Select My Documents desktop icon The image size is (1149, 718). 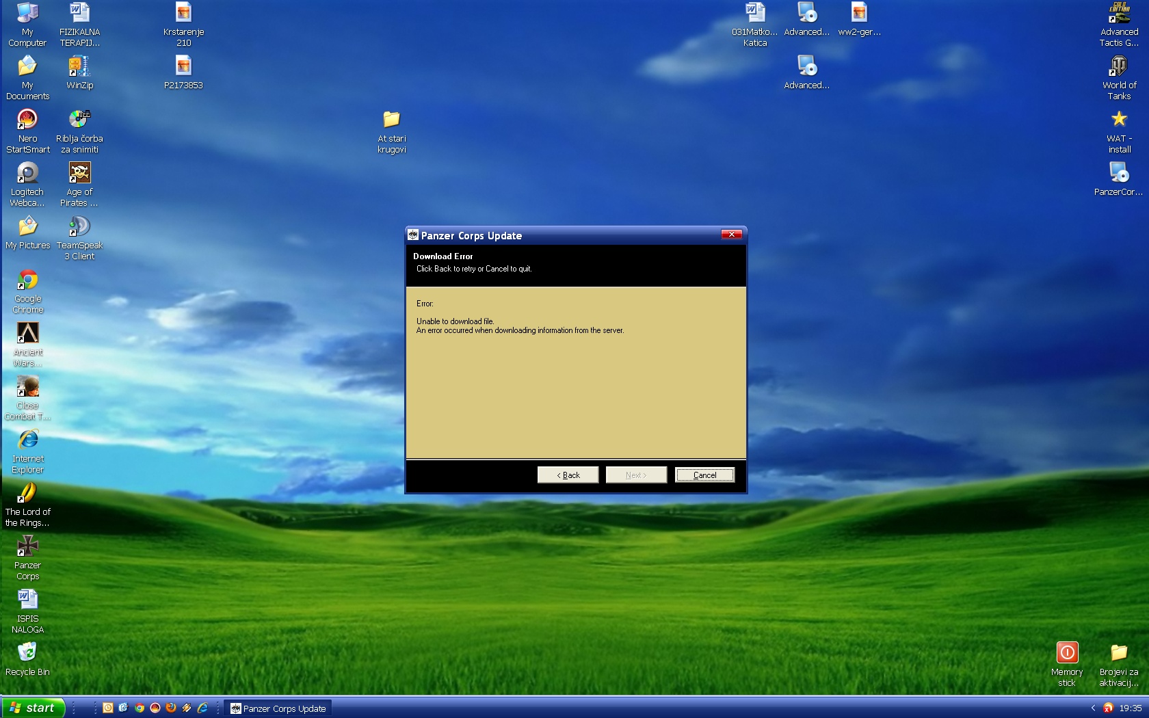(27, 77)
